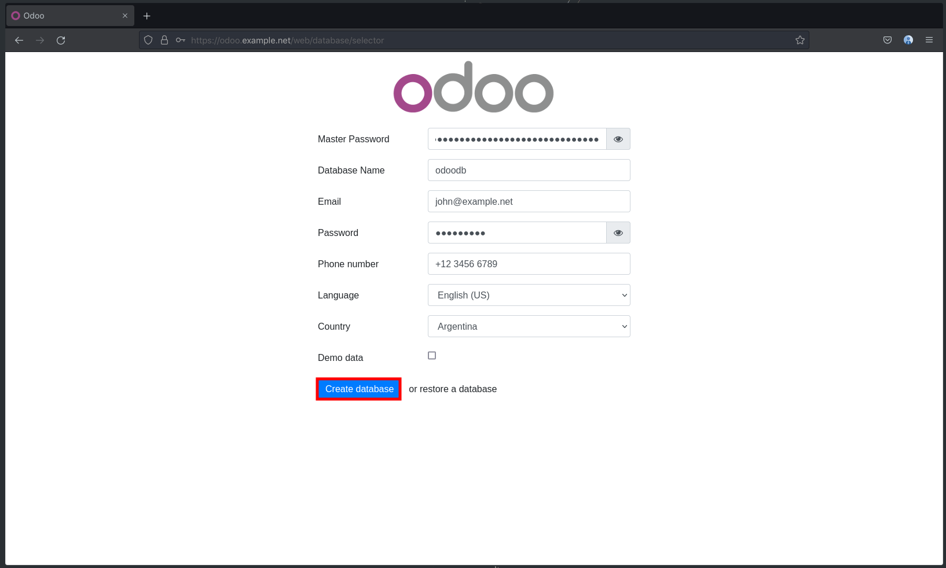Image resolution: width=946 pixels, height=568 pixels.
Task: Open the Country dropdown showing Argentina
Action: click(x=529, y=326)
